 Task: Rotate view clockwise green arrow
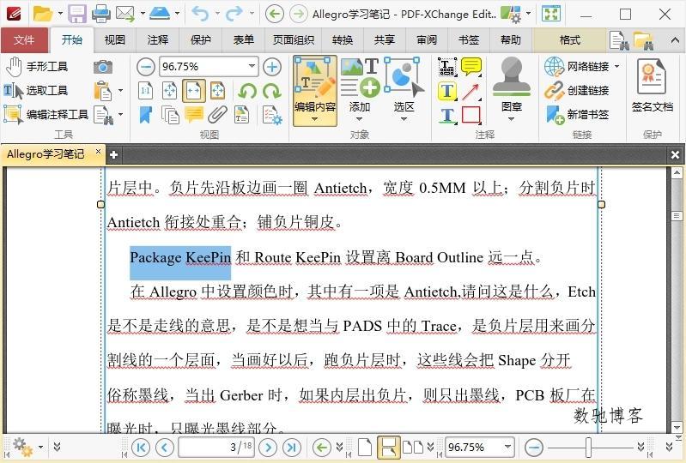[x=271, y=91]
